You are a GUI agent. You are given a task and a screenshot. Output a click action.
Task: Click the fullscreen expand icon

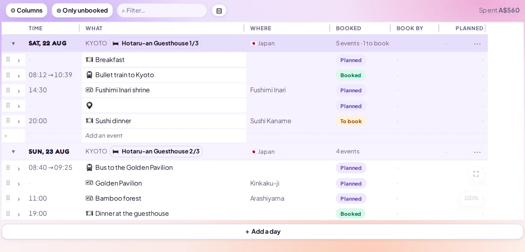476,174
